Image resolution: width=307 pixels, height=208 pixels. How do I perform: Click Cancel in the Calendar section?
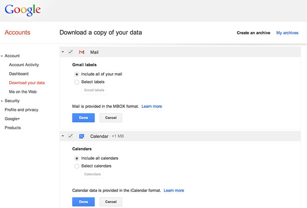coord(111,202)
